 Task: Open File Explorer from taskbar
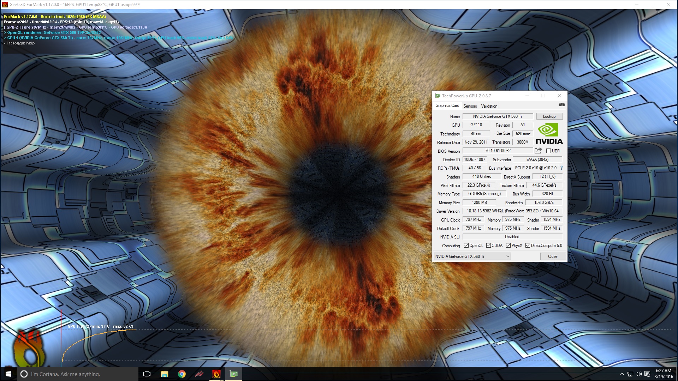(164, 374)
